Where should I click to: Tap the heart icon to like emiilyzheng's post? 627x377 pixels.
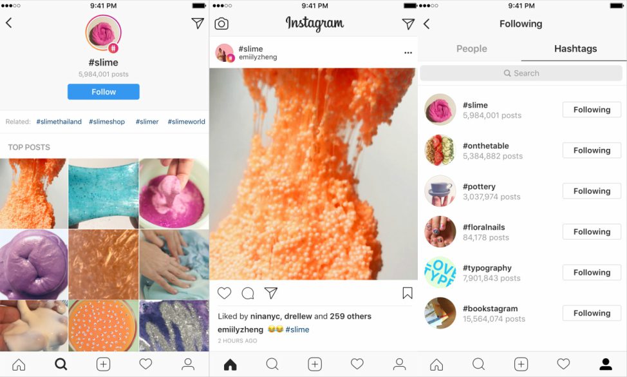224,293
